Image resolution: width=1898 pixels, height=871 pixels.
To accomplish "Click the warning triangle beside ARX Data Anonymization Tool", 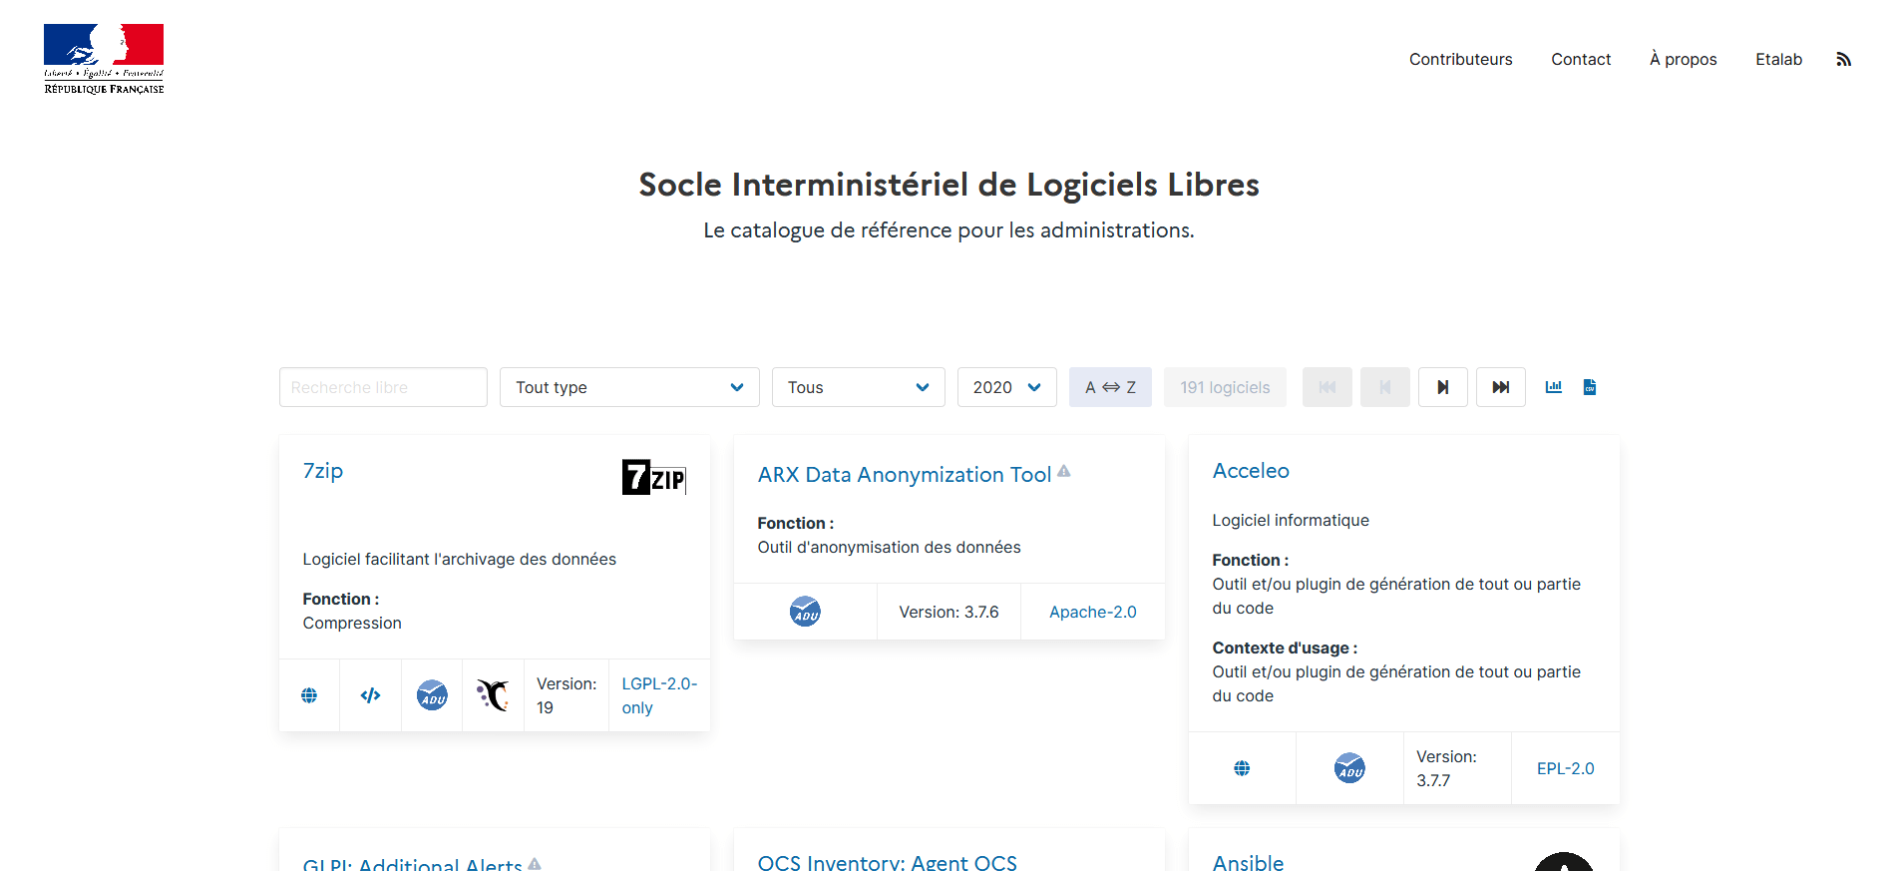I will coord(1064,471).
